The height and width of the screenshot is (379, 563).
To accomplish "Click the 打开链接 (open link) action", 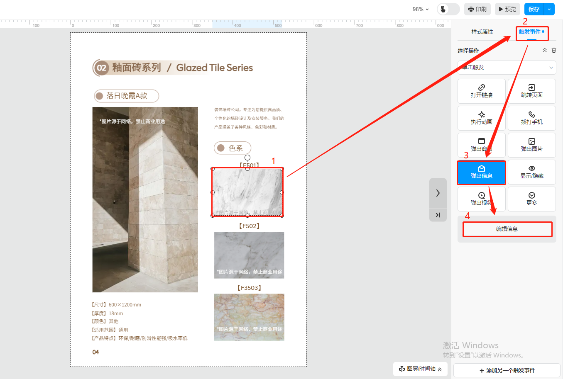I will pyautogui.click(x=481, y=91).
